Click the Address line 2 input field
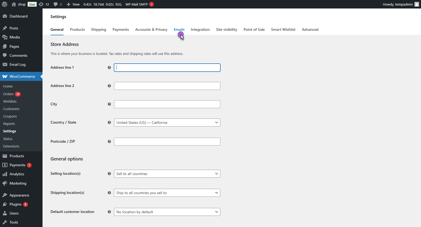This screenshot has height=227, width=421. [167, 86]
